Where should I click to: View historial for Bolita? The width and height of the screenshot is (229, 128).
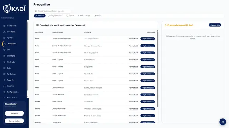pyautogui.click(x=133, y=102)
